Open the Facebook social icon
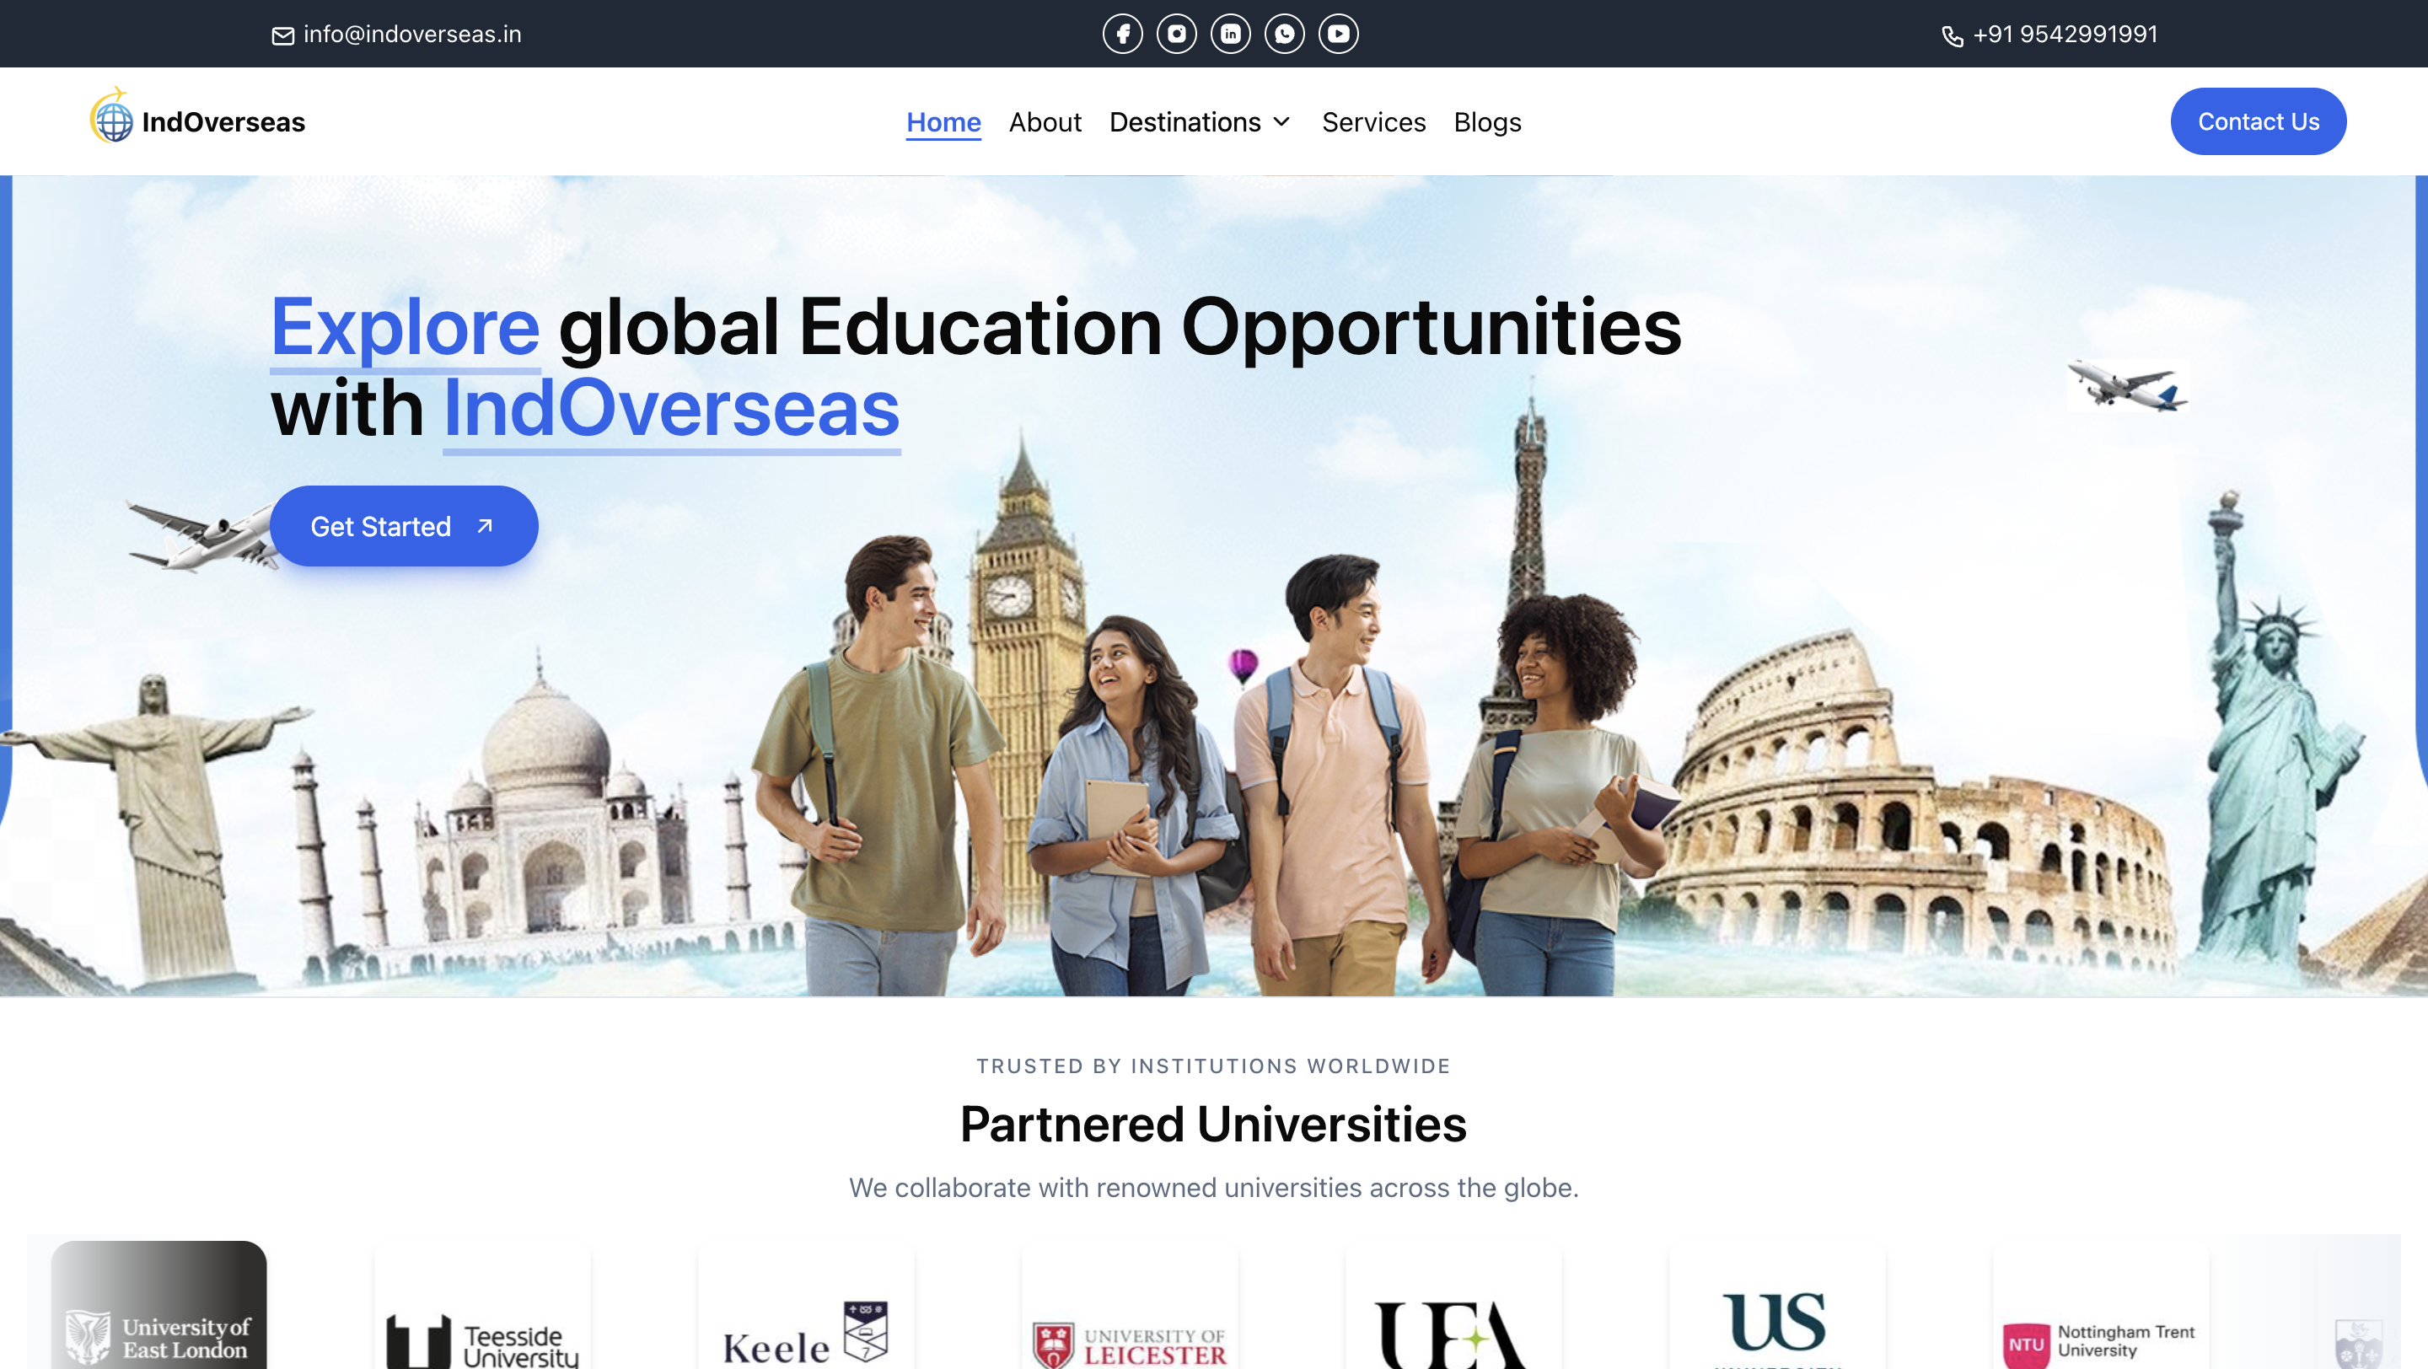The image size is (2428, 1369). pos(1123,34)
